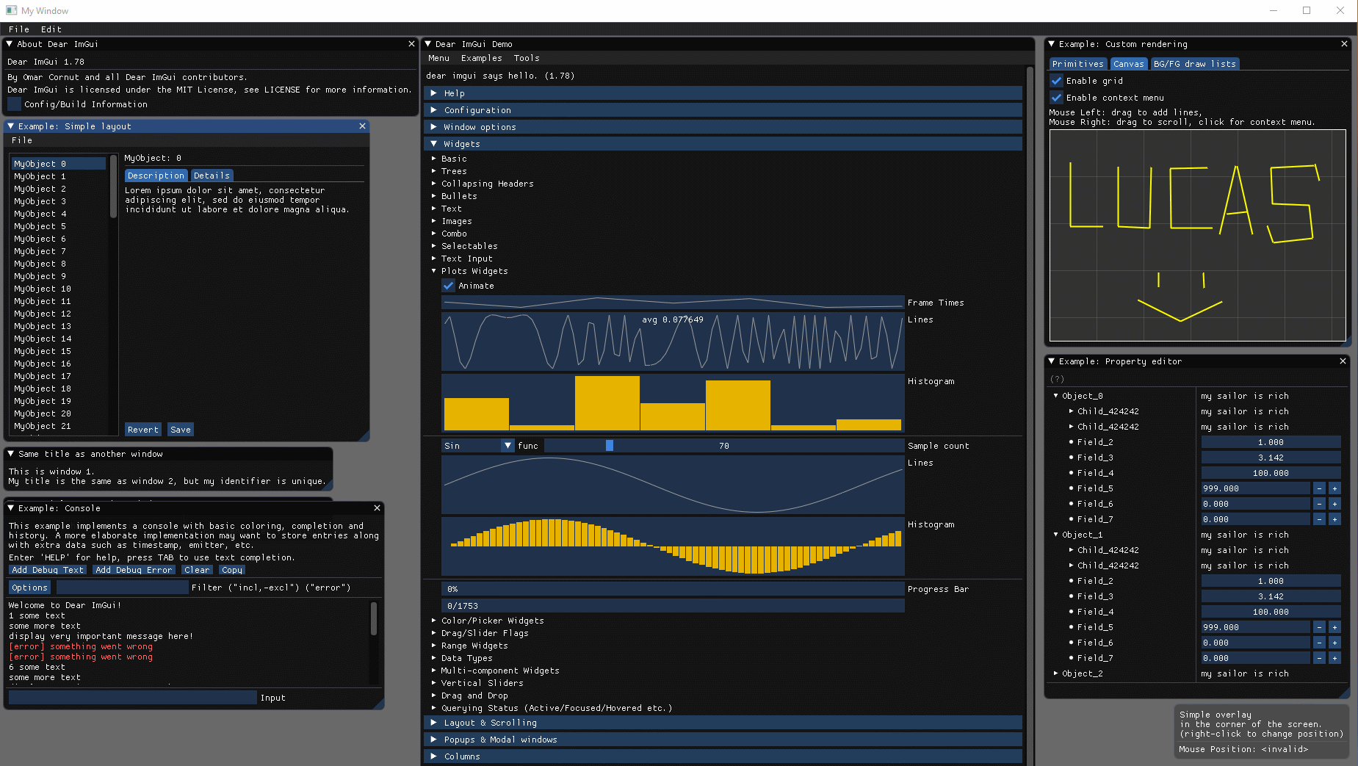Collapse the Property editor window triangle
Screen dimensions: 1358x766
click(x=1052, y=361)
